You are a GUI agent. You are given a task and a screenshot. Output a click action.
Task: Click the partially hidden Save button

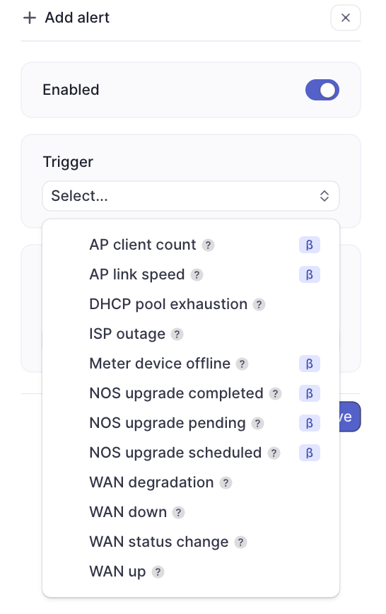pos(350,417)
